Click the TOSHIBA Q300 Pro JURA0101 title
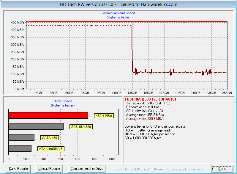The width and height of the screenshot is (237, 174). (150, 99)
